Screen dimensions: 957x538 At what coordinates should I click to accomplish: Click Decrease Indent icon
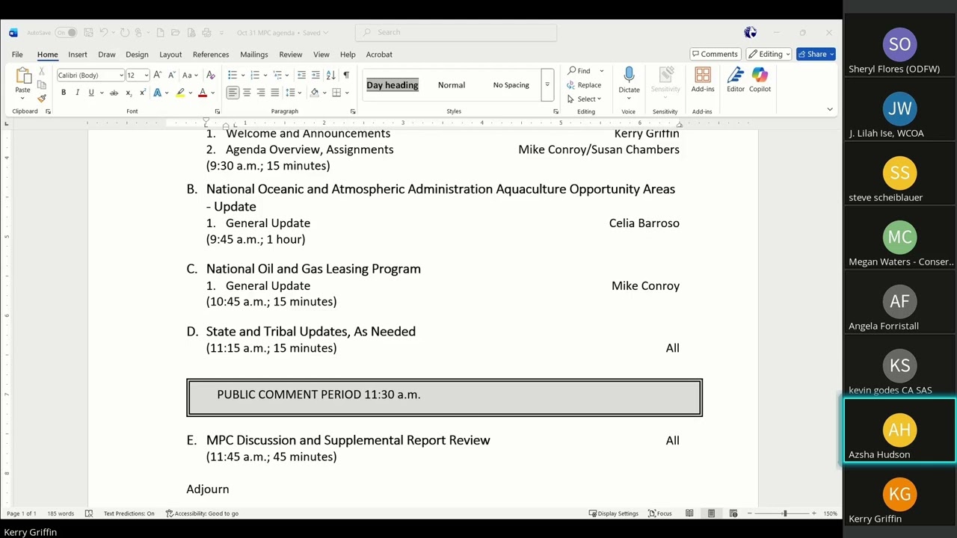[301, 75]
